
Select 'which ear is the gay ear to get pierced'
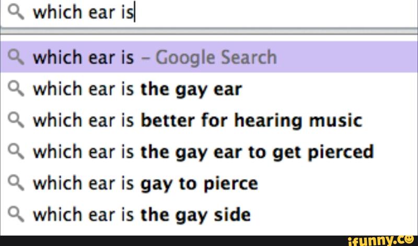[203, 152]
